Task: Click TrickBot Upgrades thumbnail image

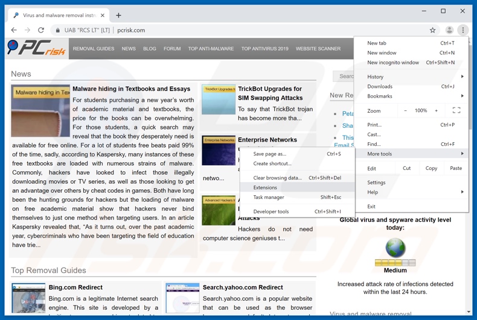Action: 219,99
